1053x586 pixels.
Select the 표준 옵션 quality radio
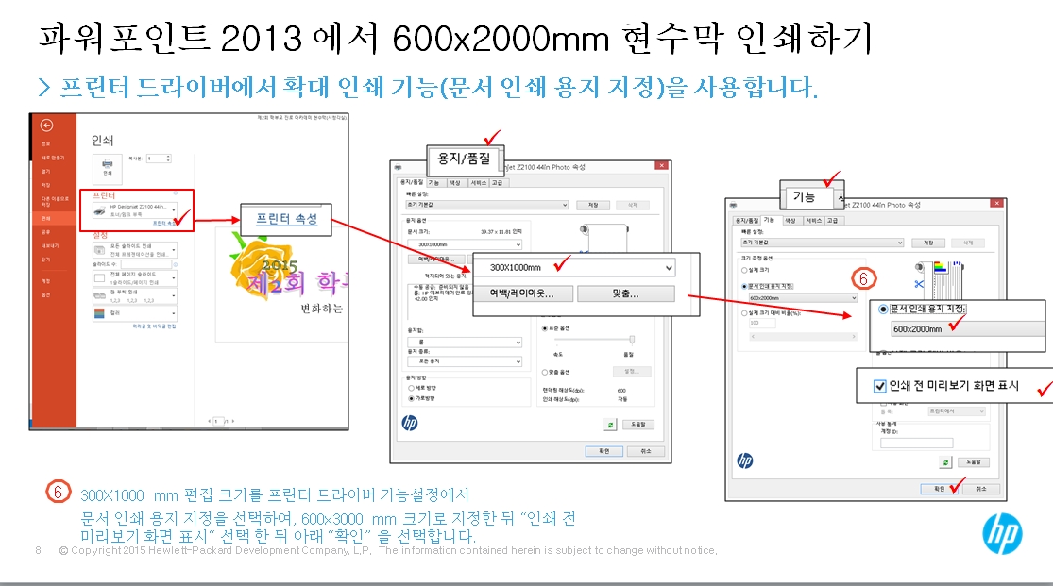pos(545,328)
